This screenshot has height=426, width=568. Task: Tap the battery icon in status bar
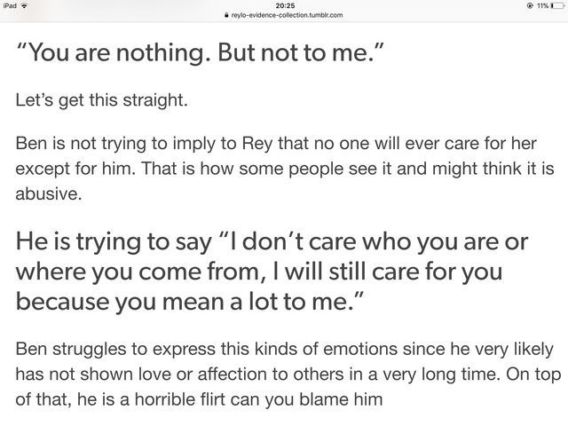tap(557, 6)
